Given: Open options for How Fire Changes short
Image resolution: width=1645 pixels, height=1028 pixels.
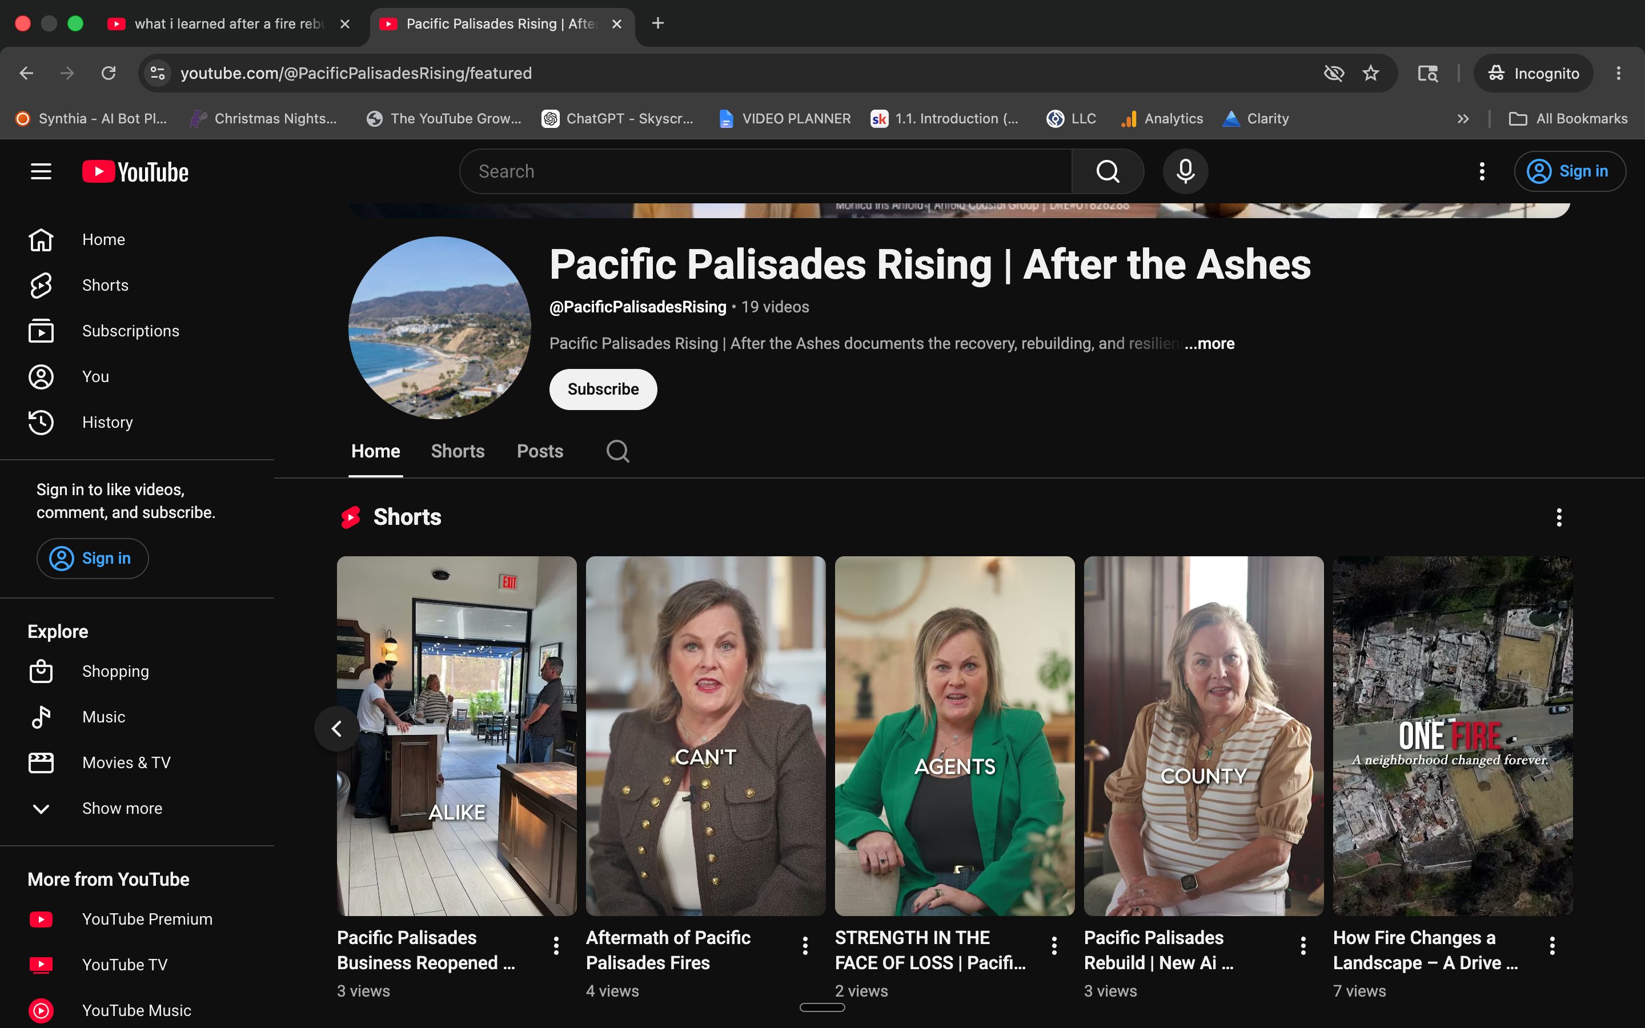Looking at the screenshot, I should point(1552,946).
